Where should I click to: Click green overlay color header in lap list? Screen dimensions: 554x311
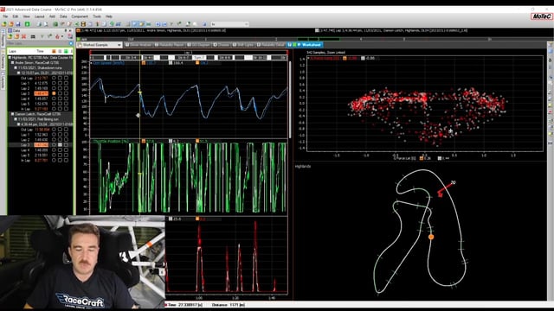(66, 51)
